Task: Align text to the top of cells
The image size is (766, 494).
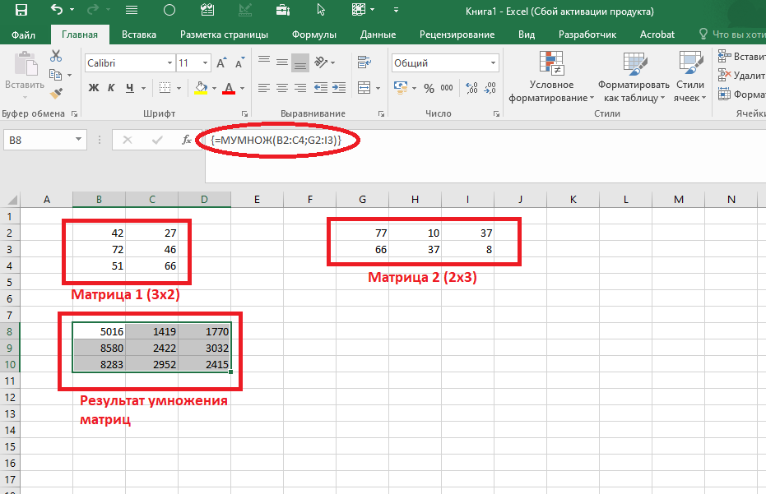Action: pyautogui.click(x=264, y=62)
